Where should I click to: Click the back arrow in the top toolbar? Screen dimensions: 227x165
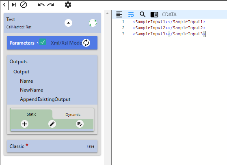click(x=4, y=5)
